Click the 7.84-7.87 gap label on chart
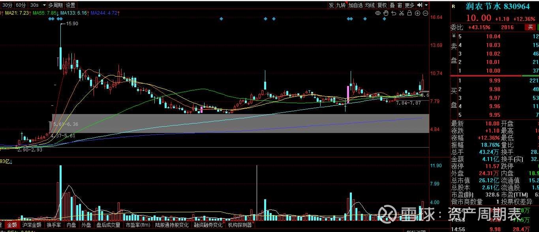 pos(408,103)
